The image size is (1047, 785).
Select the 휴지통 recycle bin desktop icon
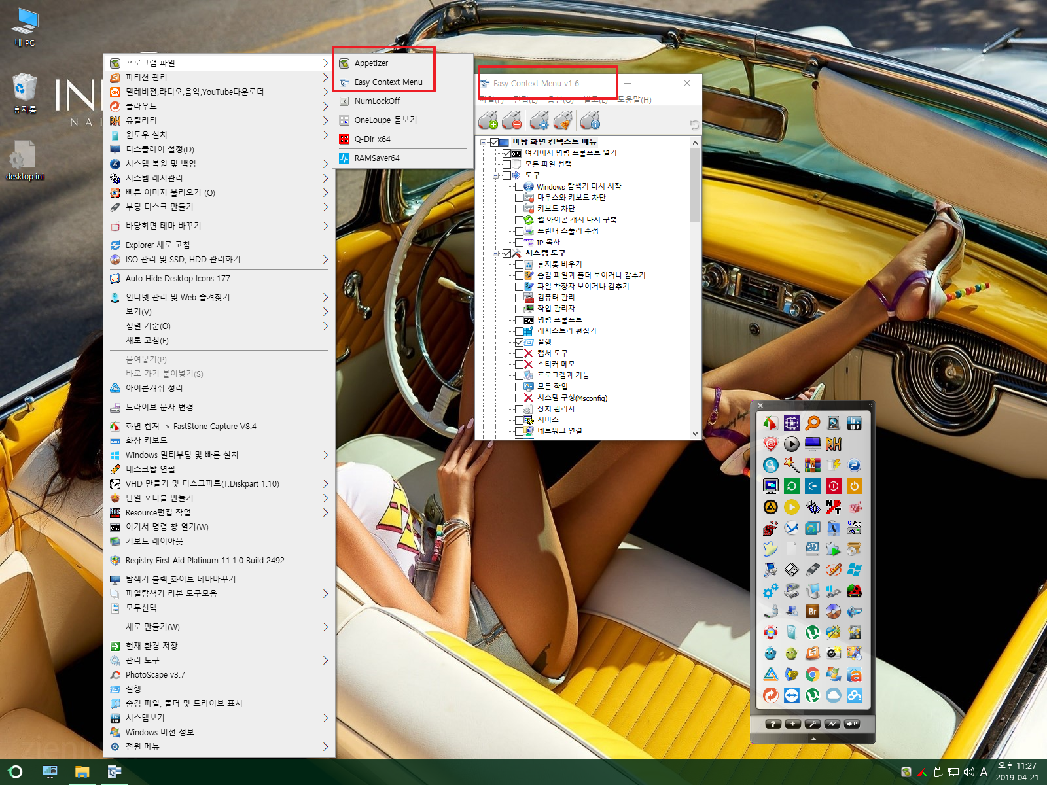(24, 94)
